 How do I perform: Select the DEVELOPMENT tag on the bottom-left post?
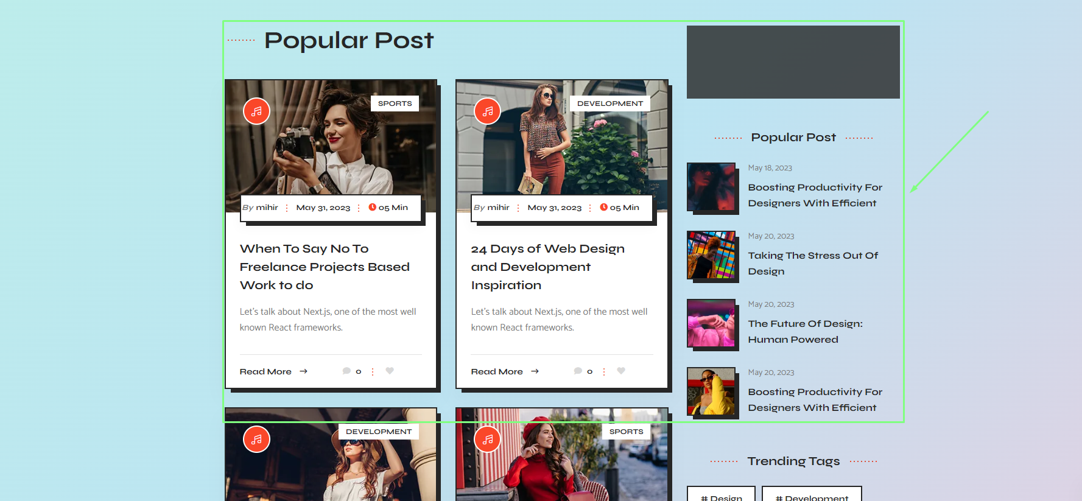379,432
